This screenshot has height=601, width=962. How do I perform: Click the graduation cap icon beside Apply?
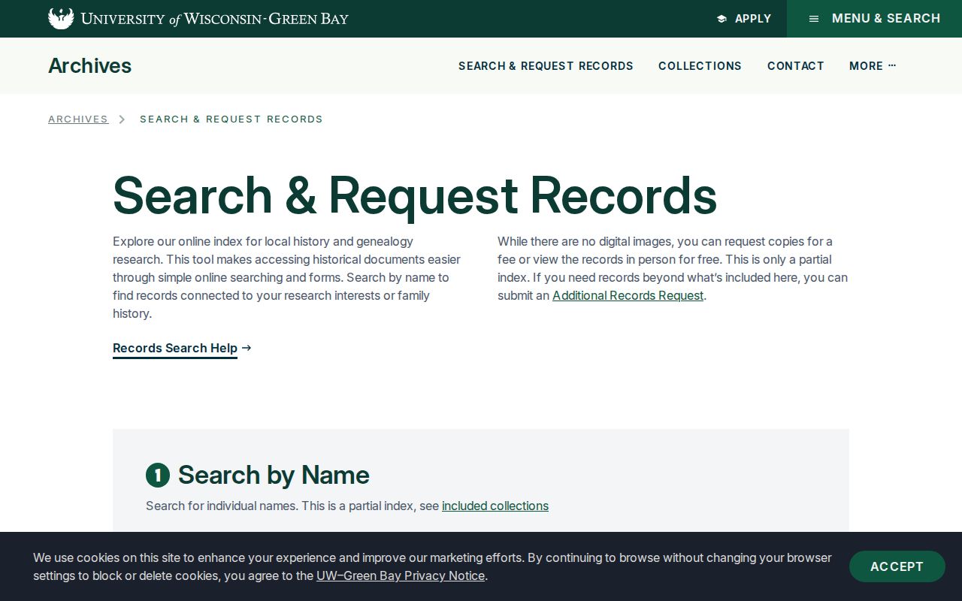(x=721, y=19)
